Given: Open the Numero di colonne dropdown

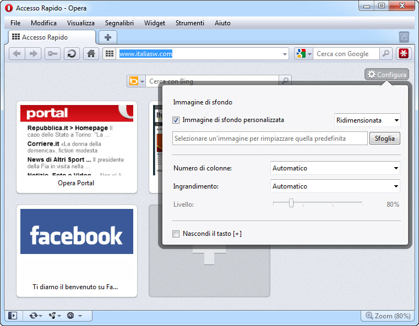Looking at the screenshot, I should tap(335, 168).
